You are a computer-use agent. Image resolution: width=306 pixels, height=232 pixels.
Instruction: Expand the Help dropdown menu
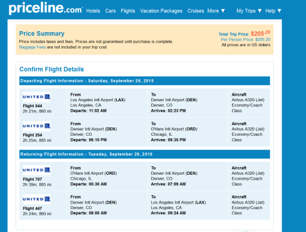coord(273,11)
